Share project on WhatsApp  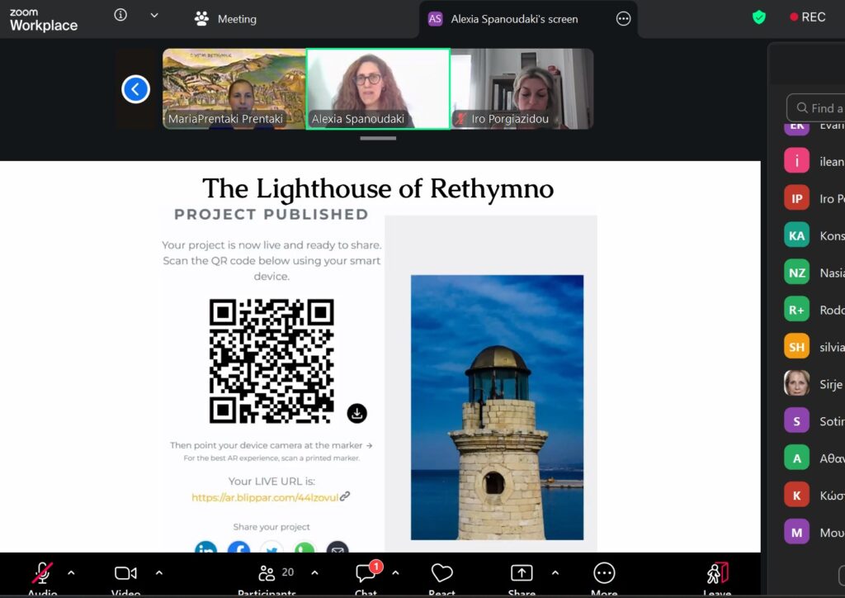pos(304,548)
